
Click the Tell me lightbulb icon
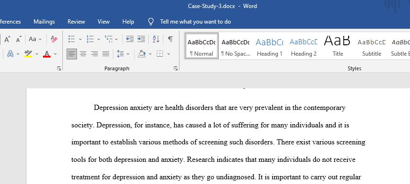point(151,22)
